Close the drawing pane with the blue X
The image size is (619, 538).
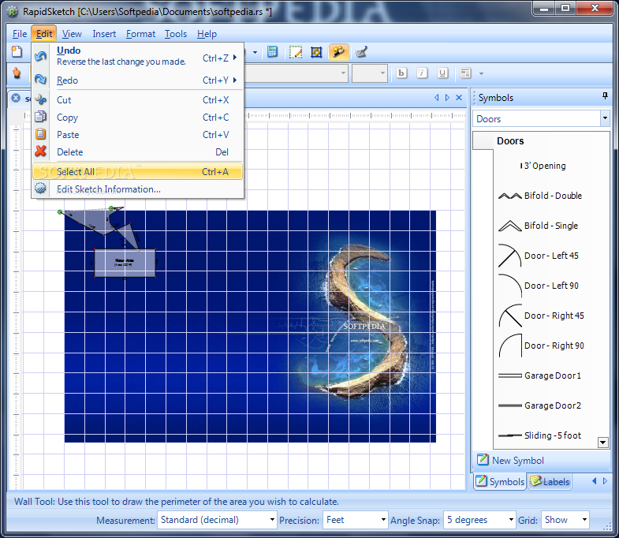(459, 98)
